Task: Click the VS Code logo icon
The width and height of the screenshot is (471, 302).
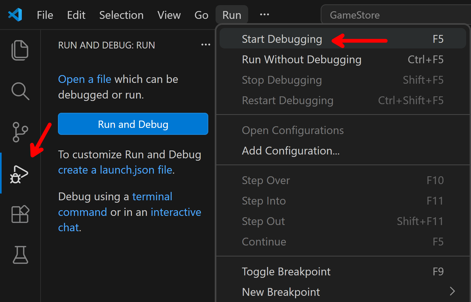Action: point(15,15)
